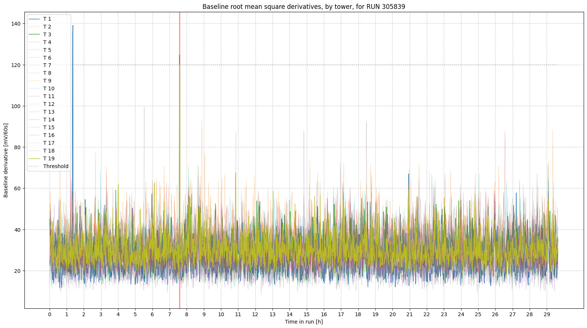Image resolution: width=587 pixels, height=328 pixels.
Task: Click the plot title with RUN 305839
Action: coord(303,7)
